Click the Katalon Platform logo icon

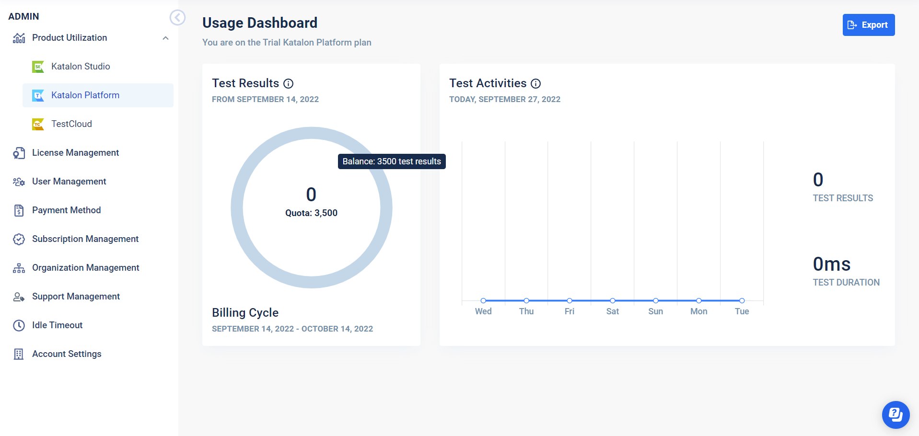point(38,95)
